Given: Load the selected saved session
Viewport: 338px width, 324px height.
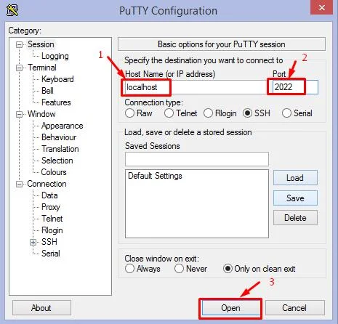Looking at the screenshot, I should tap(295, 178).
